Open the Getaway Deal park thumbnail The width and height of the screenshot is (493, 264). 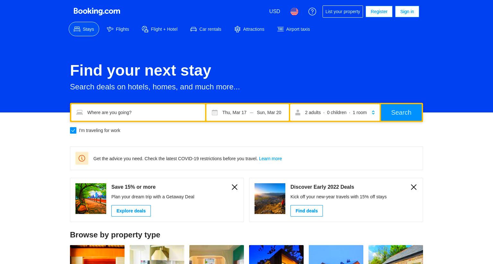click(91, 199)
